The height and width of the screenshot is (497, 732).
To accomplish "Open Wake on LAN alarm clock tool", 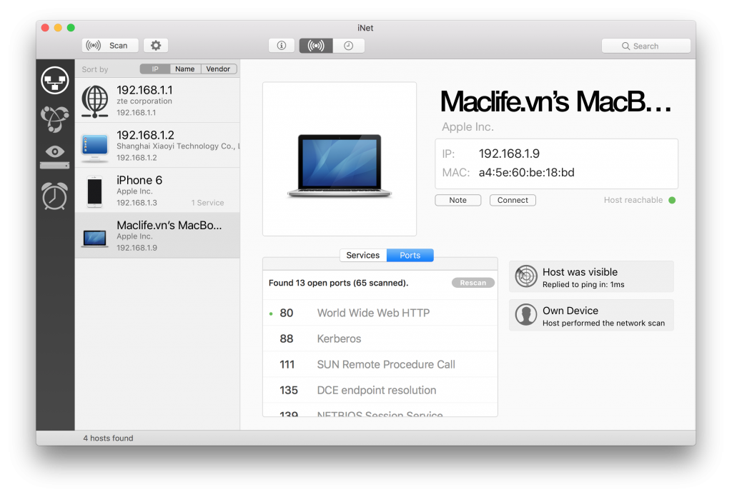I will click(54, 195).
